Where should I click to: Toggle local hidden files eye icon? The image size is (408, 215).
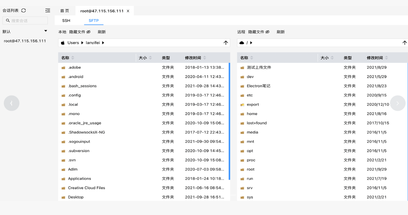(88, 32)
